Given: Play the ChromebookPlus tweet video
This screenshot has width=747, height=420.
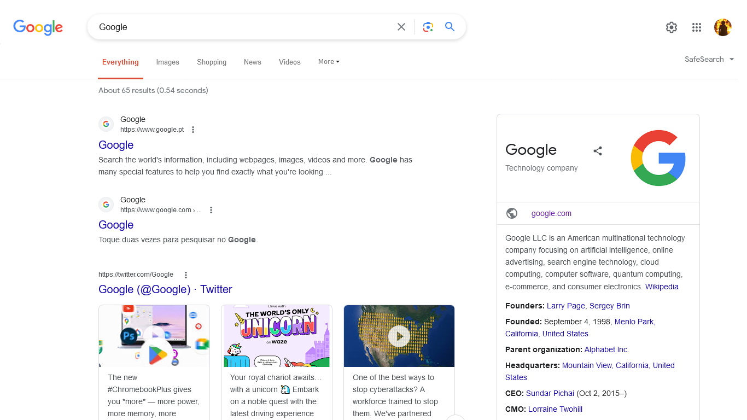Looking at the screenshot, I should tap(154, 336).
